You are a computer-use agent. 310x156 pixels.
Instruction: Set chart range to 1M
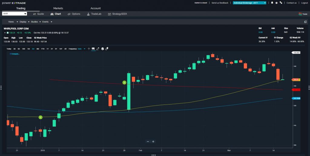click(28, 49)
